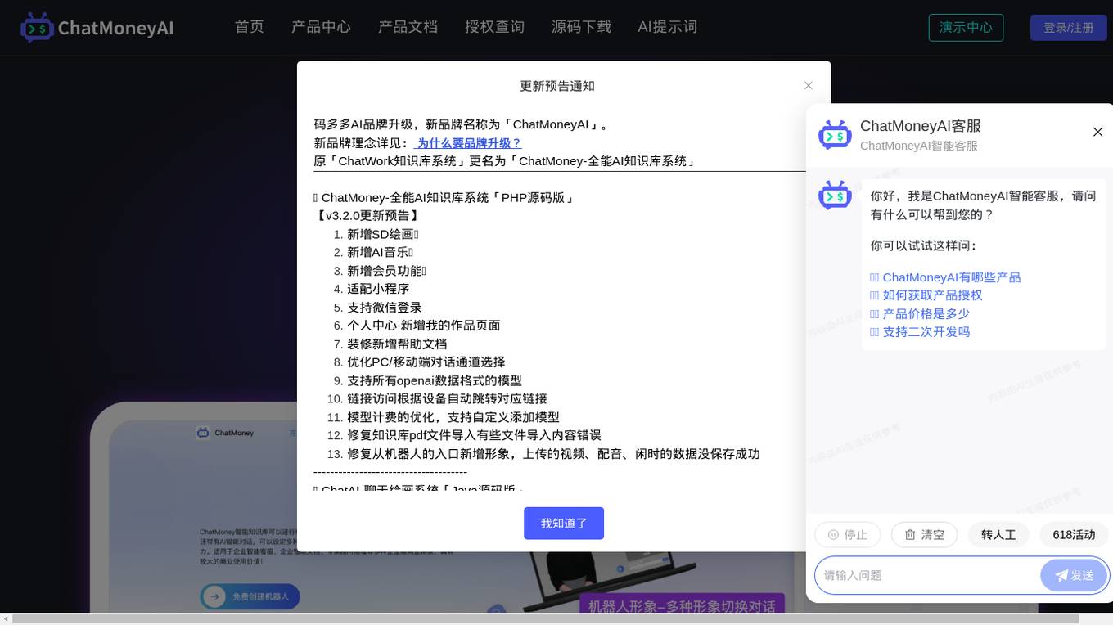Ask the suggested question ChatMoneyAI有哪些产品
This screenshot has height=625, width=1113.
point(945,277)
